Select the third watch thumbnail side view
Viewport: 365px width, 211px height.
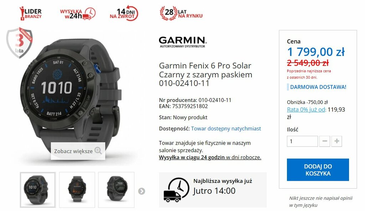116,190
